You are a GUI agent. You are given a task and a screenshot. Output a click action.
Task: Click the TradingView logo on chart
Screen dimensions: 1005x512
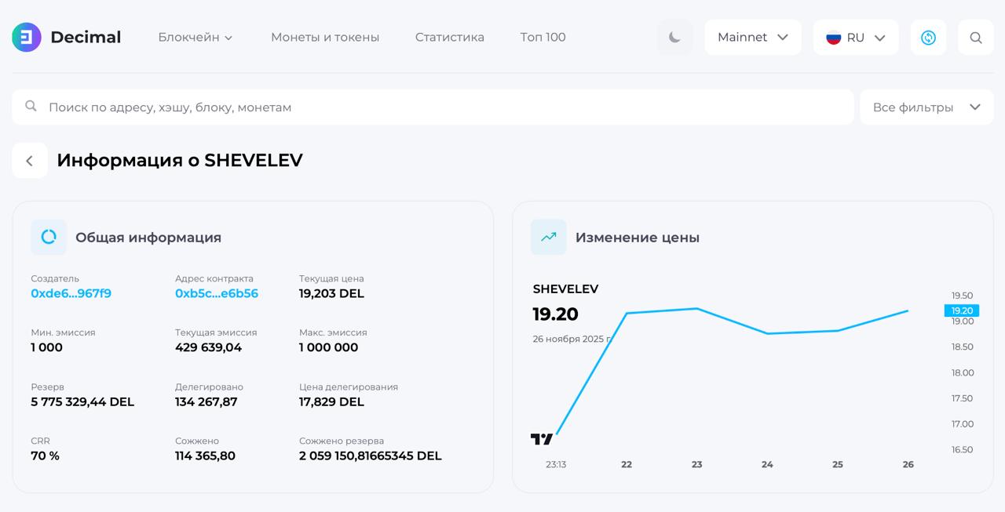(542, 439)
